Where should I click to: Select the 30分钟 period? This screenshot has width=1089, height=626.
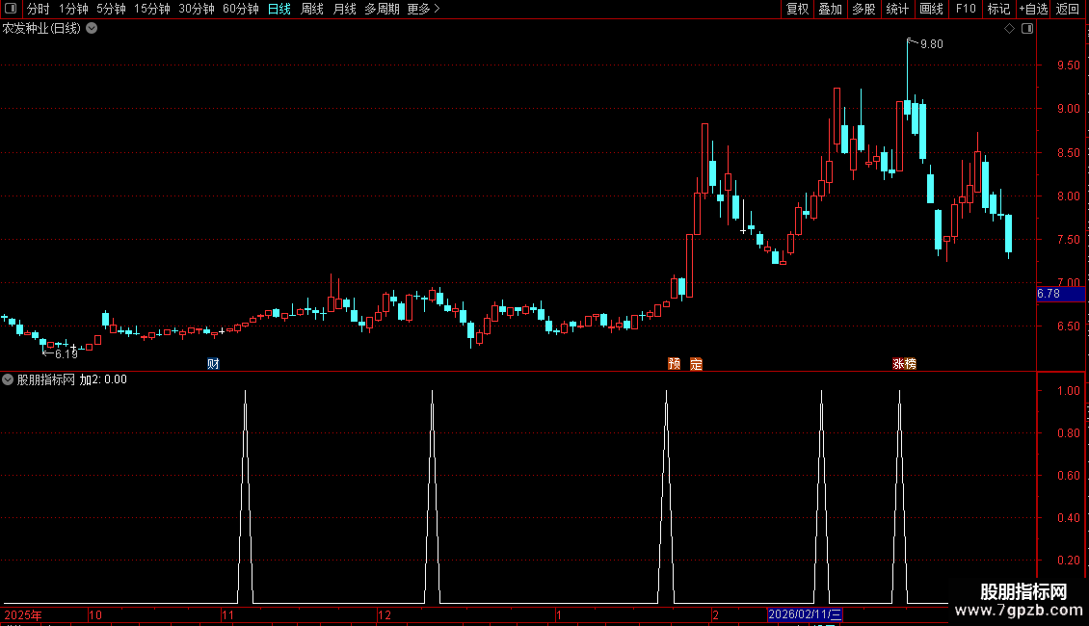(x=196, y=9)
